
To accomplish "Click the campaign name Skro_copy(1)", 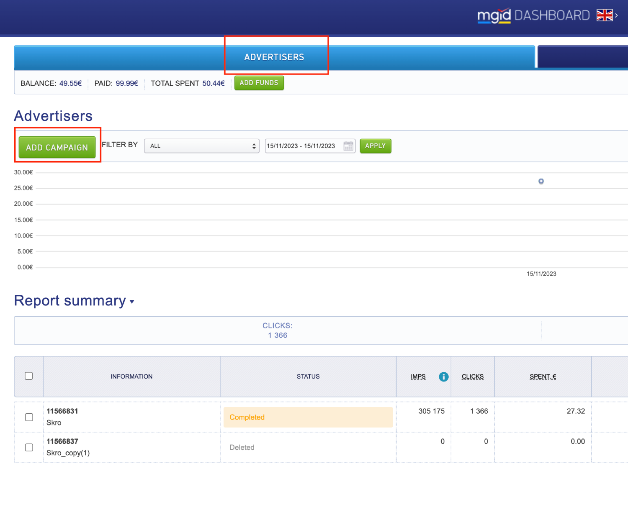I will (x=68, y=453).
